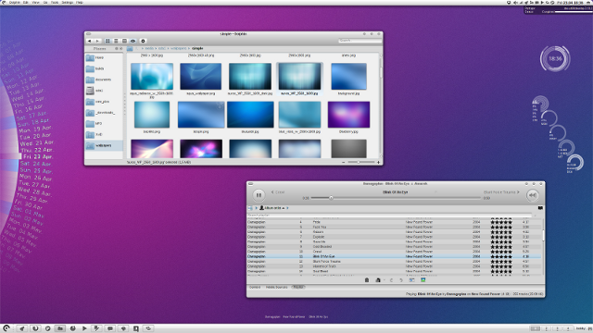
Task: Select track 9 'Cold Blooded' row
Action: [394, 247]
